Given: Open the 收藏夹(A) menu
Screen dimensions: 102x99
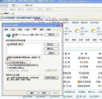Looking at the screenshot, I should click(31, 9).
